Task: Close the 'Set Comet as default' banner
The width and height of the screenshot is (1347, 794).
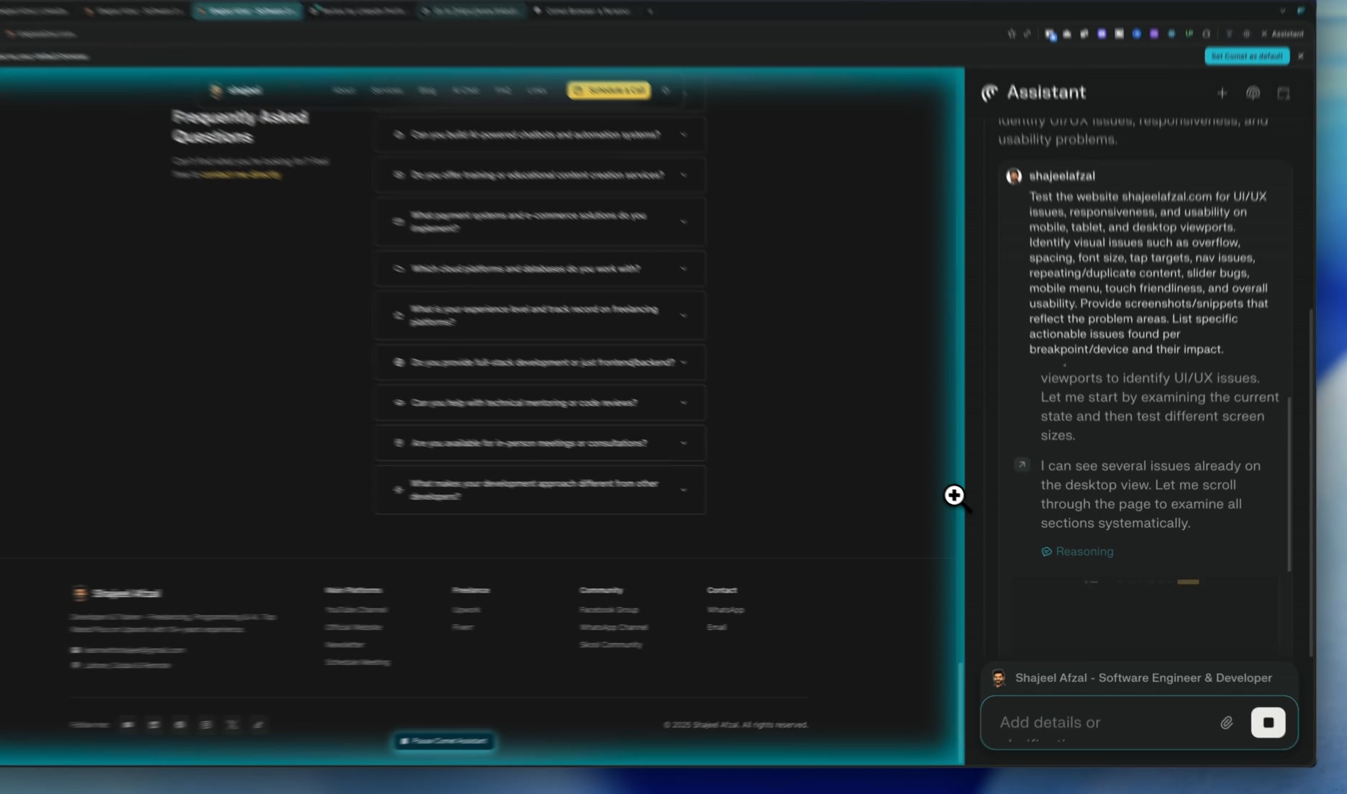Action: 1301,56
